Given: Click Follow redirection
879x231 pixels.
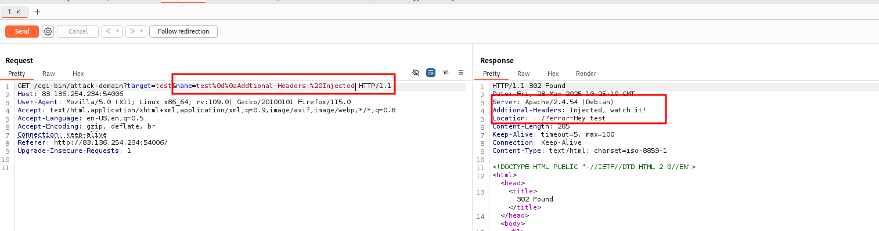Looking at the screenshot, I should click(183, 31).
